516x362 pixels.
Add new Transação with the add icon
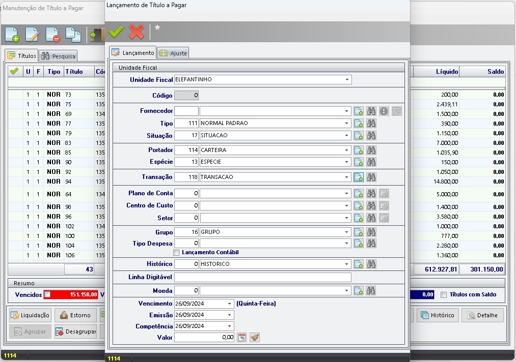[359, 177]
